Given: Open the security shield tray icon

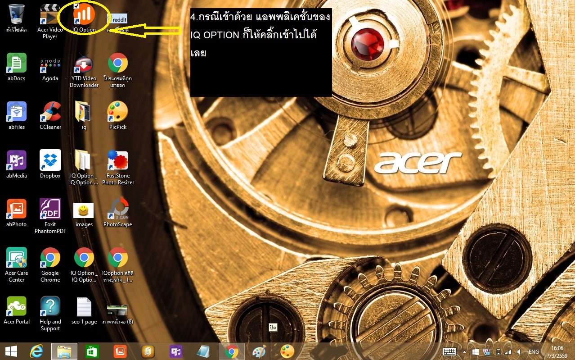Looking at the screenshot, I should click(x=486, y=352).
